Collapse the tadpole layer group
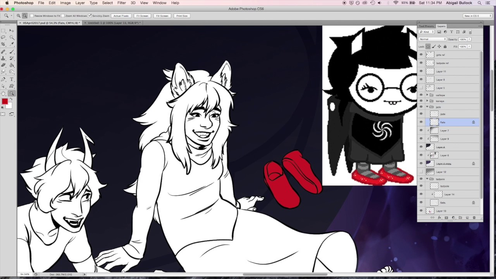The height and width of the screenshot is (279, 496). pos(427,179)
